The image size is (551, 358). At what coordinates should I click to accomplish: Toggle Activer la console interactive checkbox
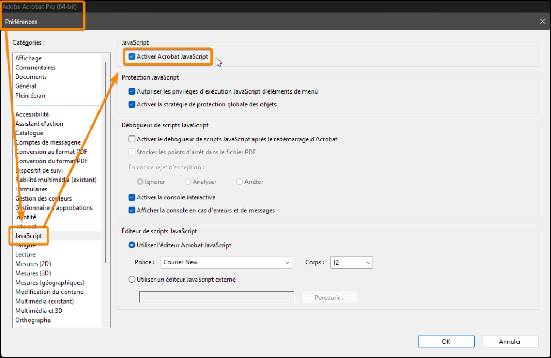132,197
